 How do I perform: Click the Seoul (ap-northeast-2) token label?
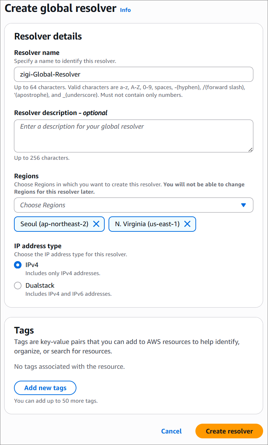point(54,224)
